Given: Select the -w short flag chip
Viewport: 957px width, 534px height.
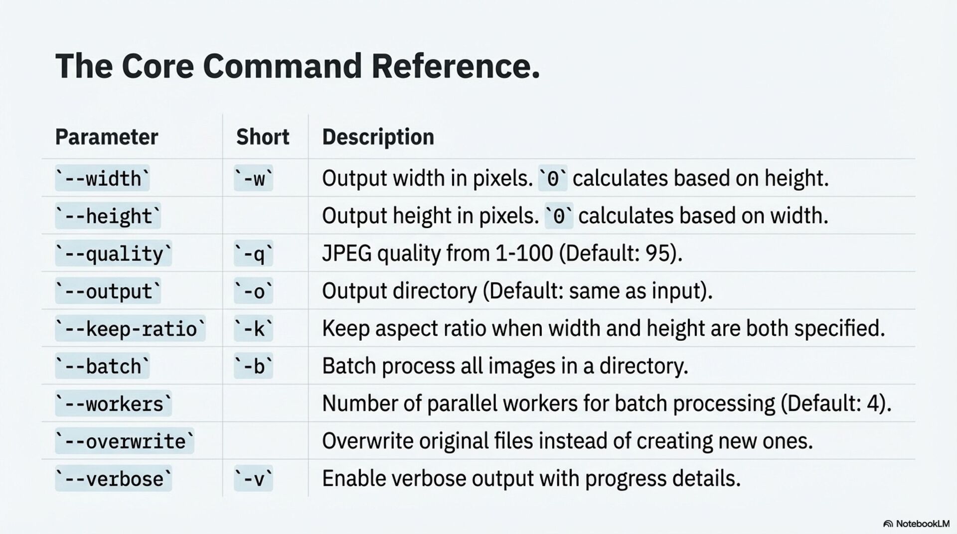Looking at the screenshot, I should coord(254,178).
